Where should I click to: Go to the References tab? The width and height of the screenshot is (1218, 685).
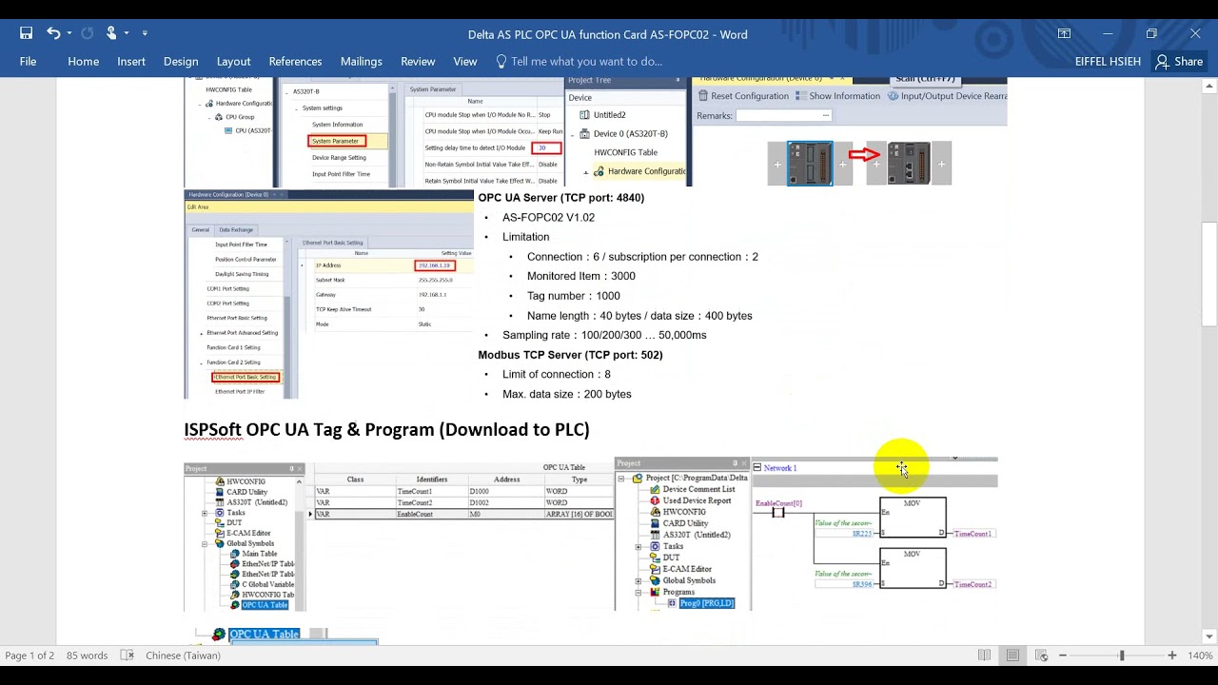pyautogui.click(x=295, y=61)
